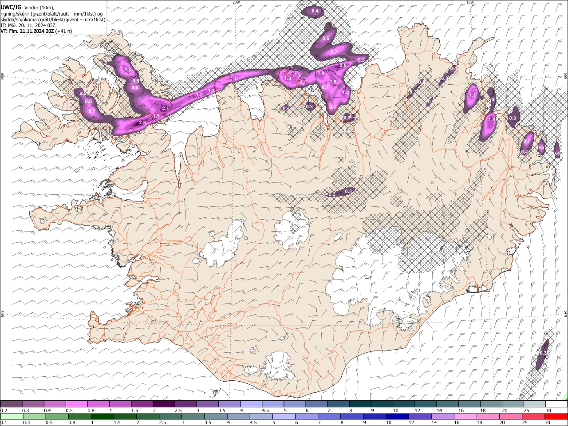Click top legend swatch between 1 and 1.5

[120, 404]
